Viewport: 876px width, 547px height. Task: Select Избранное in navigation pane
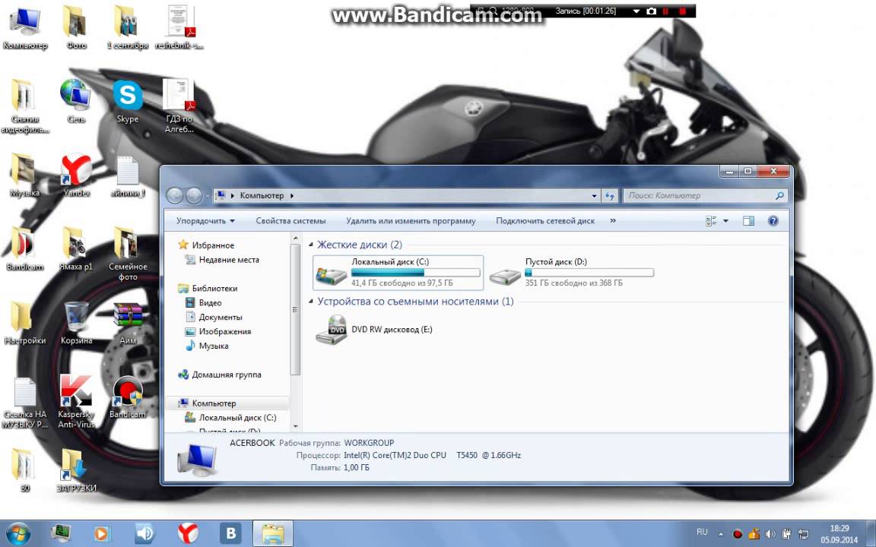[213, 245]
